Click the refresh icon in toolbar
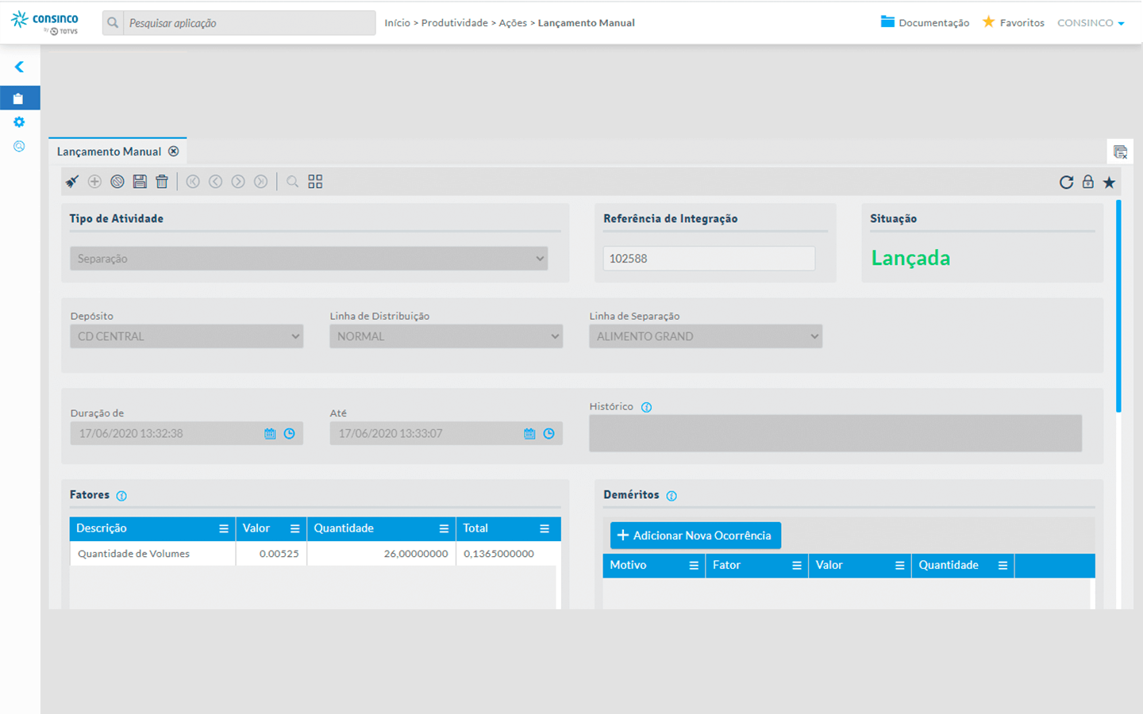Viewport: 1143px width, 714px height. click(x=1066, y=182)
